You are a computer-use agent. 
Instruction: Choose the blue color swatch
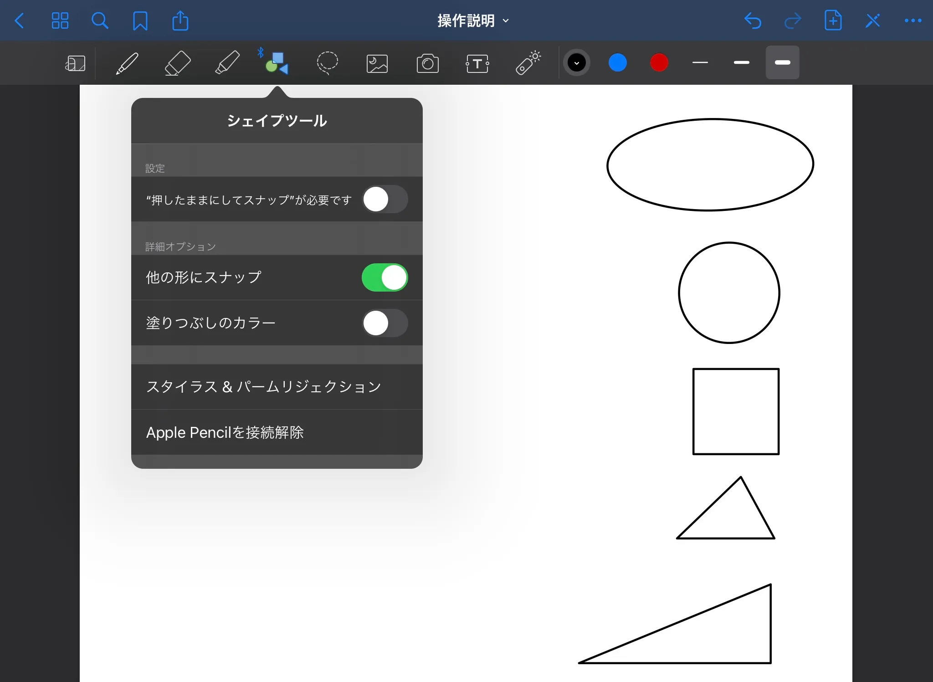(617, 63)
